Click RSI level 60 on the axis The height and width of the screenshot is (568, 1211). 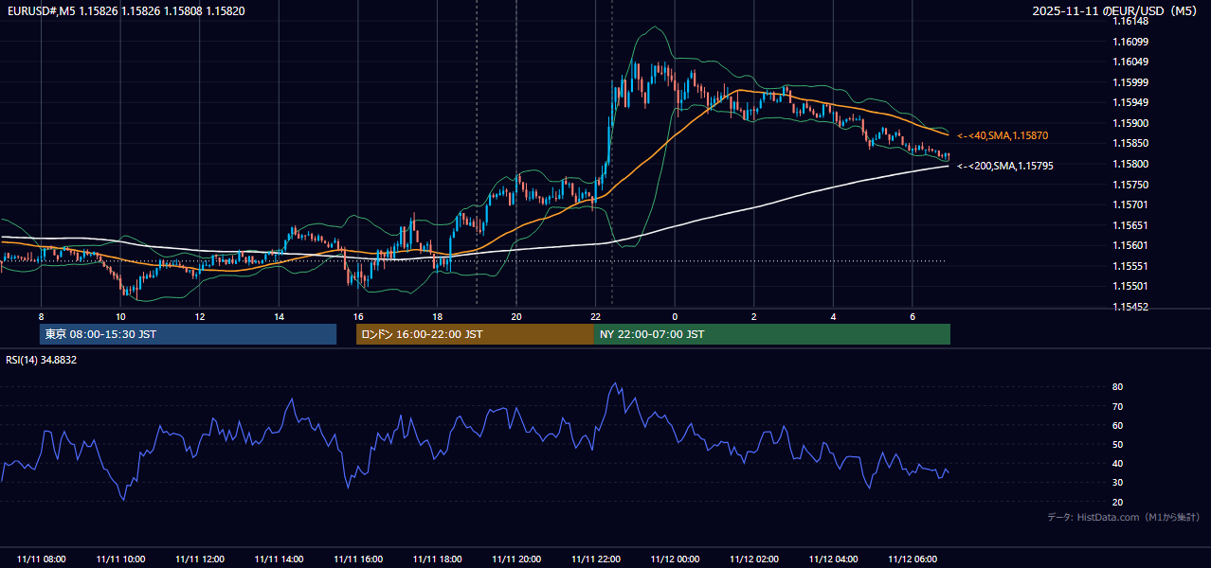pyautogui.click(x=1118, y=425)
